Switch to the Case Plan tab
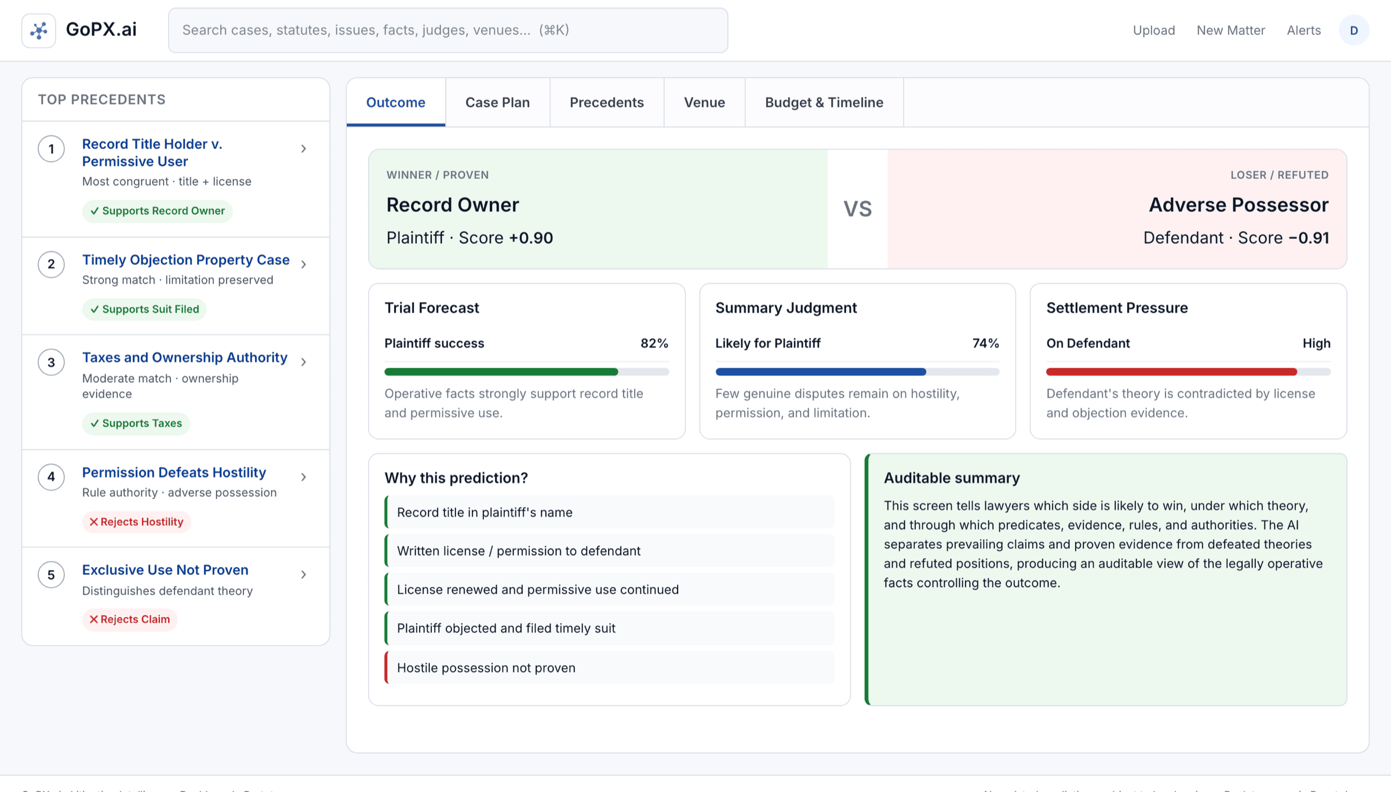 click(x=498, y=103)
